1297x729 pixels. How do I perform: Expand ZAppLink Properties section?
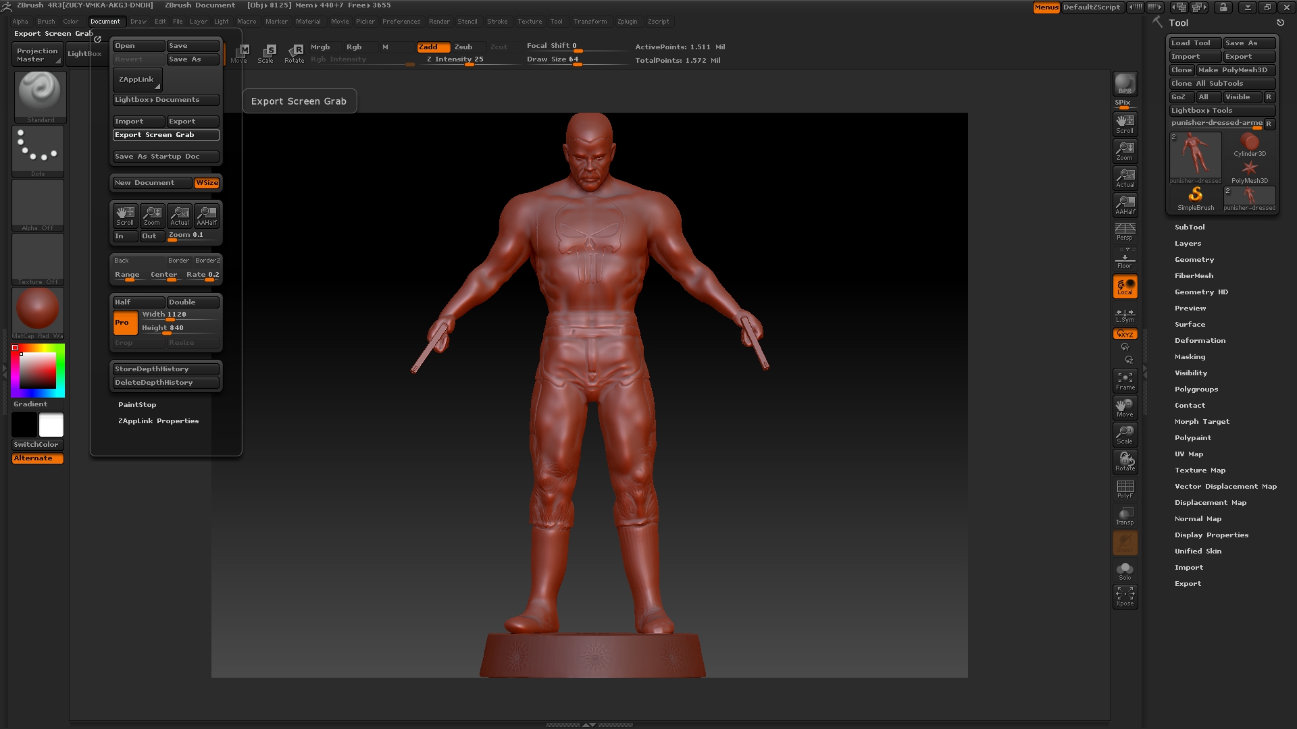tap(158, 421)
